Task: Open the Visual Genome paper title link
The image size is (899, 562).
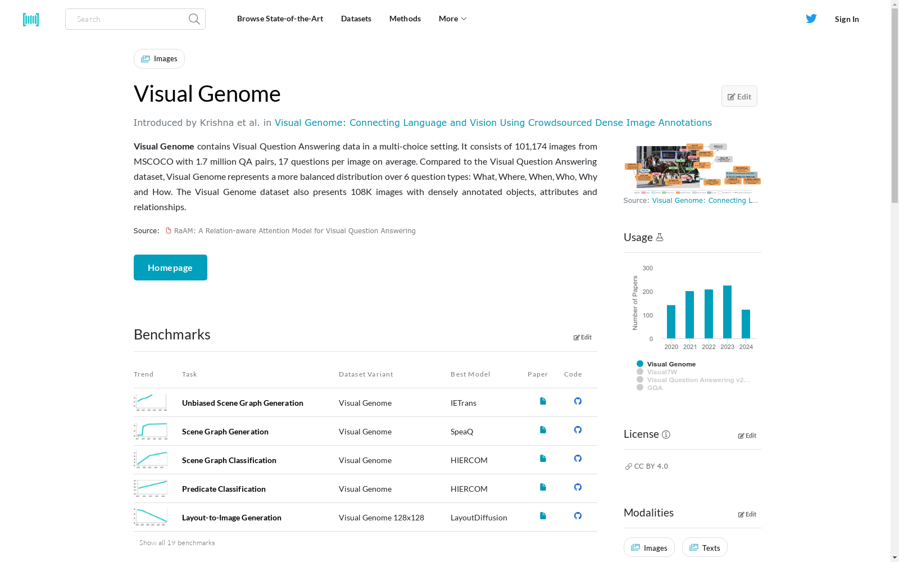Action: (493, 123)
